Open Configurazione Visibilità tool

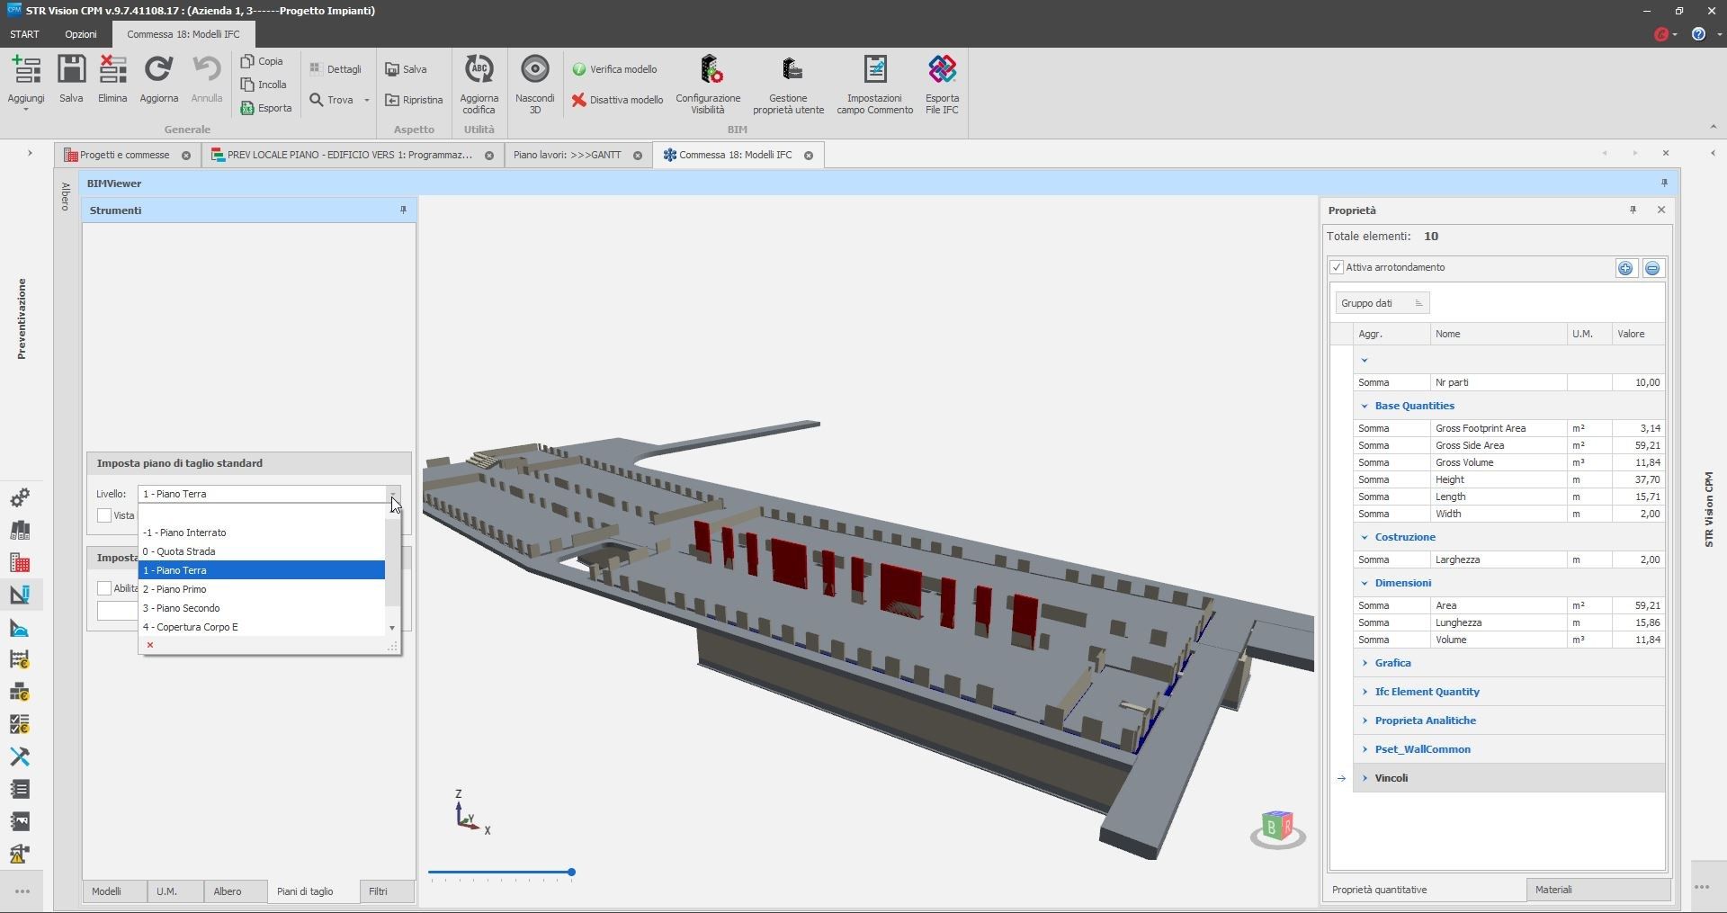coord(708,70)
